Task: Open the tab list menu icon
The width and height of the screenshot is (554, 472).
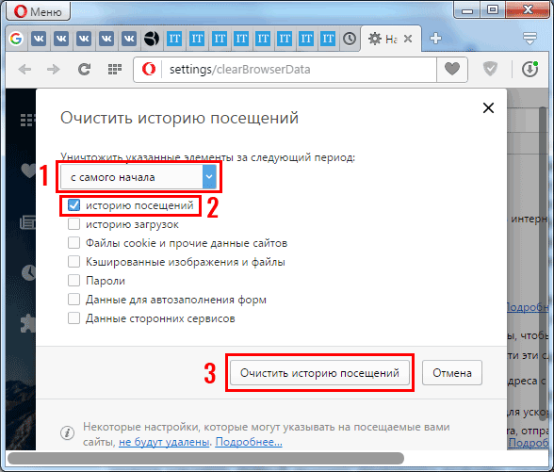Action: tap(530, 38)
